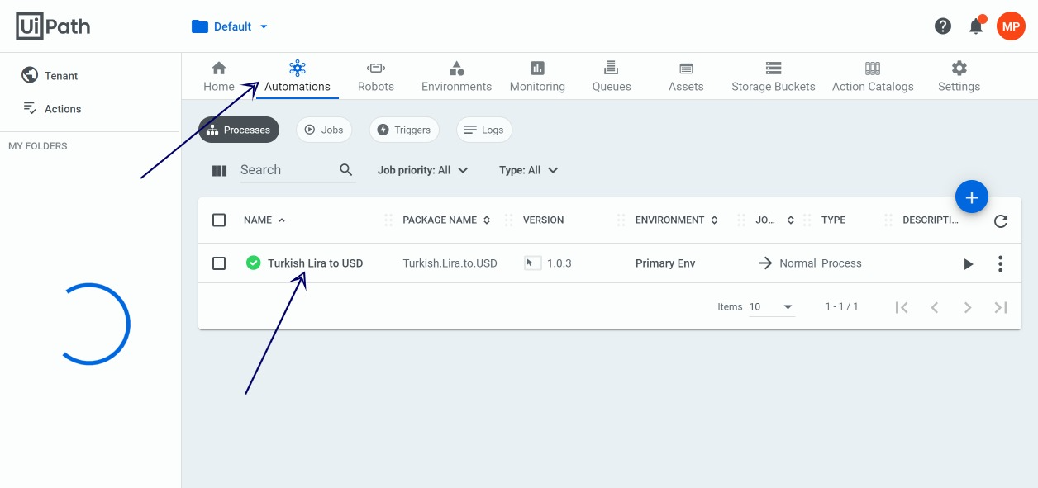Go to the Queues tab
Viewport: 1038px width, 488px height.
click(612, 76)
